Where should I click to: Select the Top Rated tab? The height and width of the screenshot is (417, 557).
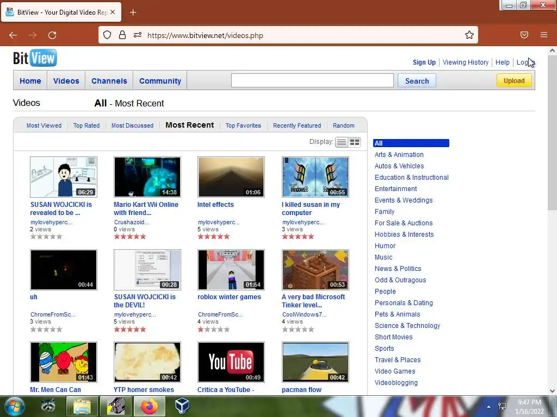pyautogui.click(x=86, y=125)
